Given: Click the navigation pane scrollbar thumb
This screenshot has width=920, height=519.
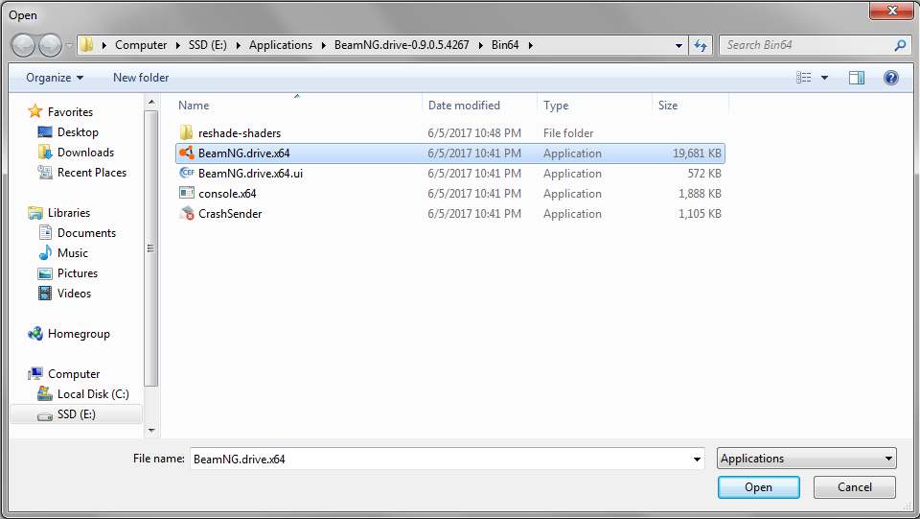Looking at the screenshot, I should coord(151,248).
